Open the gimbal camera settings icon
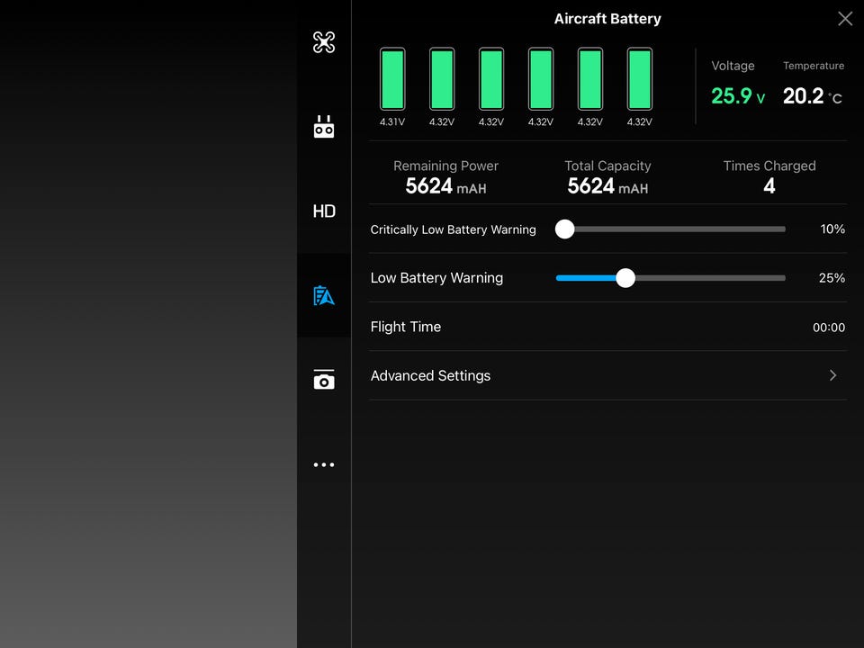 click(x=324, y=380)
